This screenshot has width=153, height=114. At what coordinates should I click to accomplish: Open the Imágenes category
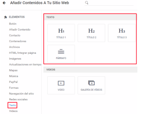pos(15,59)
